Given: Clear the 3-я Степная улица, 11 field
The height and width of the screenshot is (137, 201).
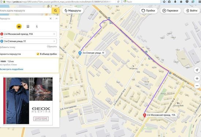Looking at the screenshot, I should 54,41.
